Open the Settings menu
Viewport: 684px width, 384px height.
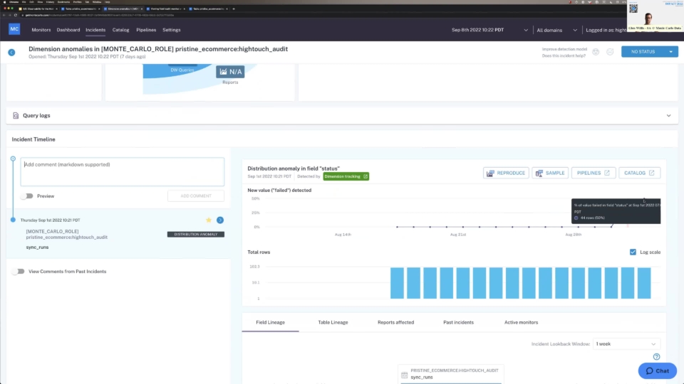coord(172,30)
